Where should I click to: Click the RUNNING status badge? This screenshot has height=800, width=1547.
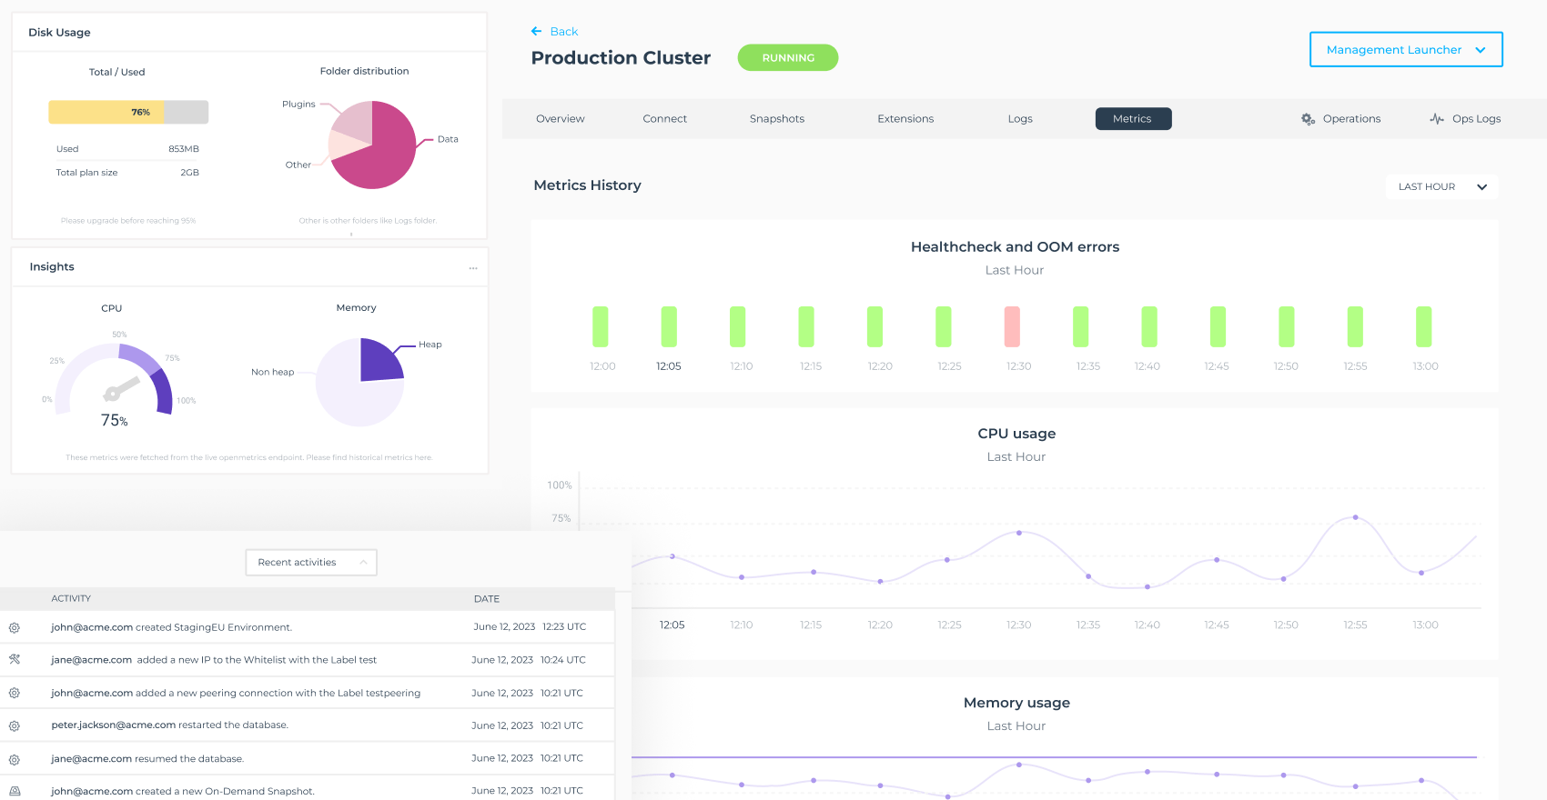coord(787,58)
